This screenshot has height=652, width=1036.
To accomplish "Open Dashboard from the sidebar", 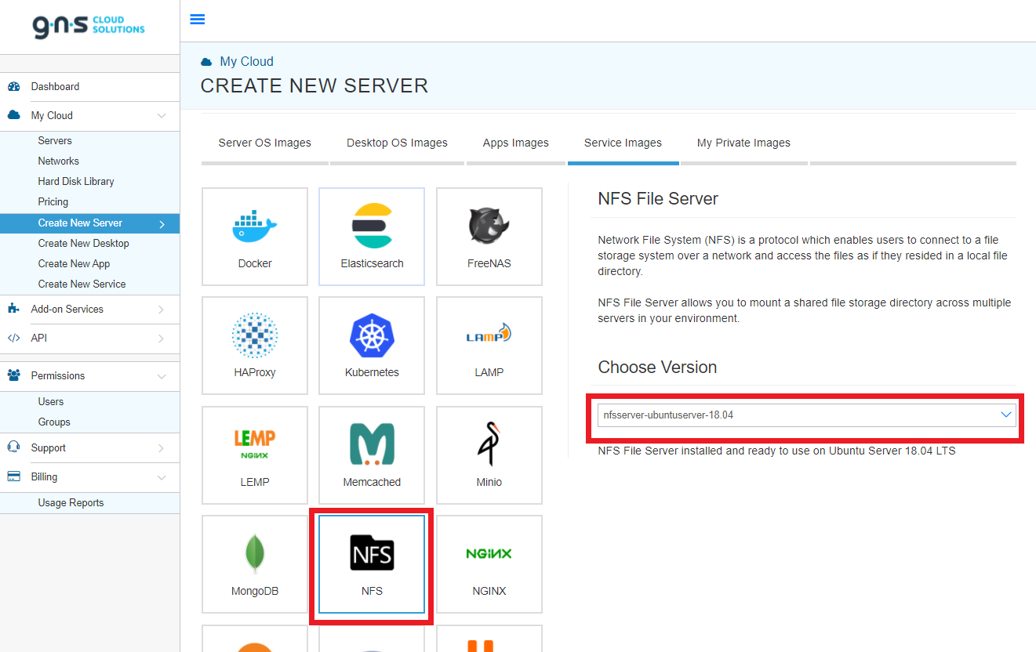I will point(55,87).
